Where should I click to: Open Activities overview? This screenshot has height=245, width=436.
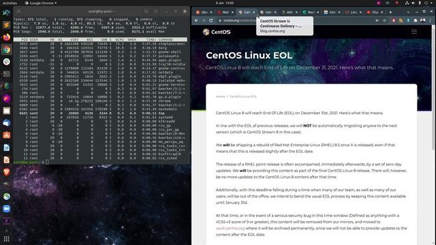pos(10,3)
